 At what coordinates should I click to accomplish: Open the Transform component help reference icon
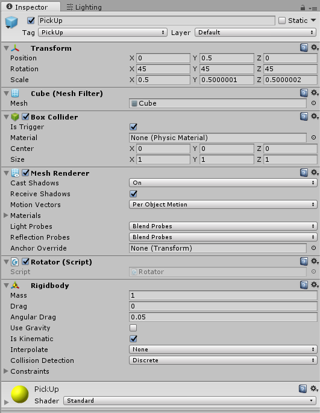tap(304, 48)
